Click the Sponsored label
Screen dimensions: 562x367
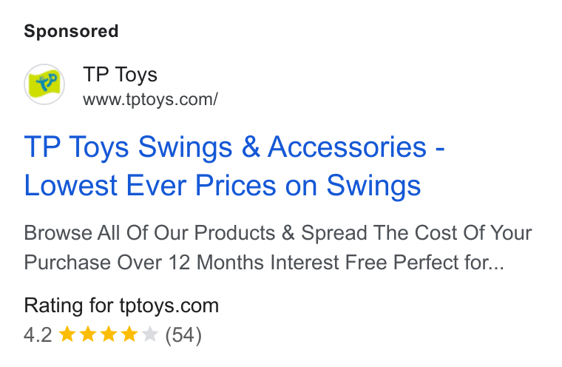click(x=71, y=31)
